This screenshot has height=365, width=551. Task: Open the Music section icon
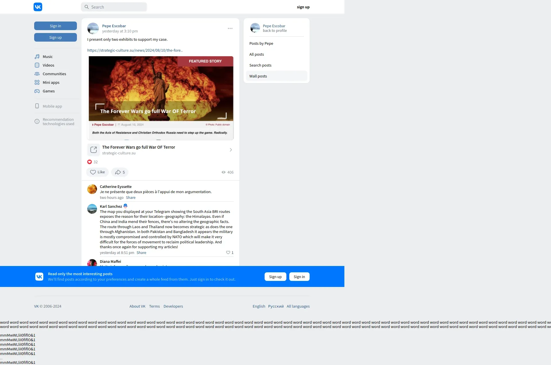pyautogui.click(x=37, y=57)
